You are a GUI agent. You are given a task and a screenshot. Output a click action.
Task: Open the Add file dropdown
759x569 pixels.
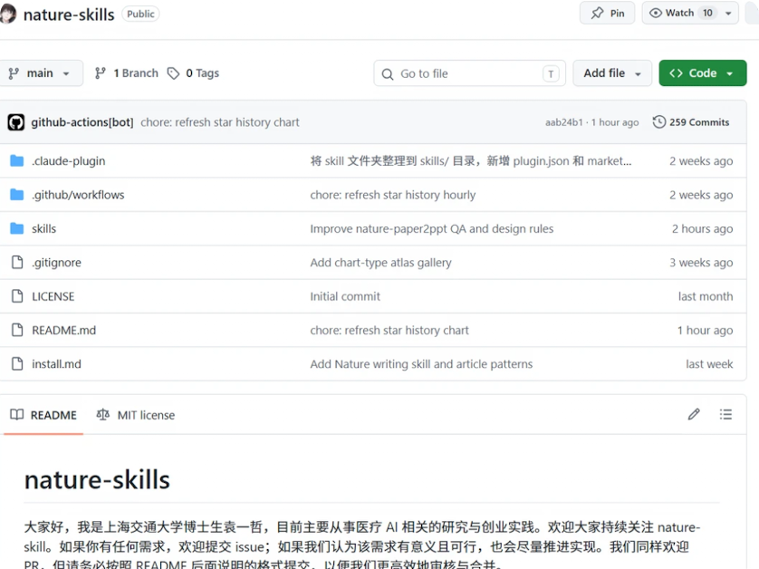pos(612,73)
